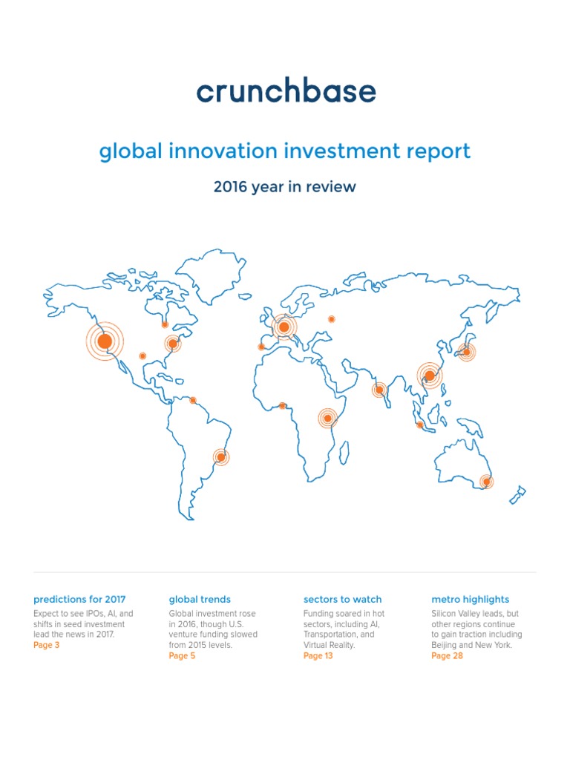Click the Southeast Asia small dot marker
This screenshot has width=570, height=760.
[x=420, y=425]
